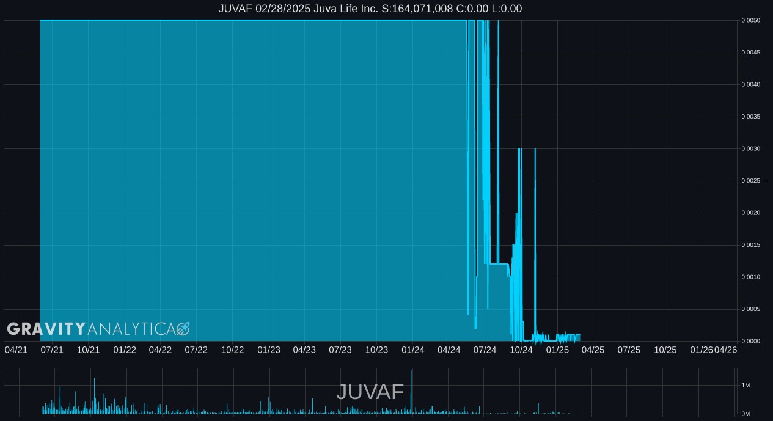This screenshot has height=421, width=773.
Task: Click the 01/25 x-axis label
Action: click(x=557, y=350)
